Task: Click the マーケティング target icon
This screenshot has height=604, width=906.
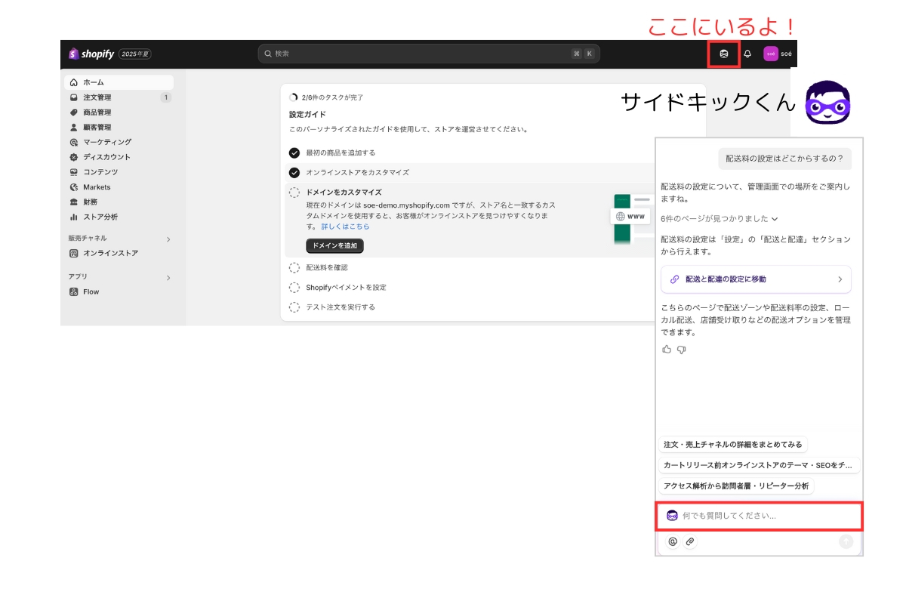Action: tap(74, 142)
